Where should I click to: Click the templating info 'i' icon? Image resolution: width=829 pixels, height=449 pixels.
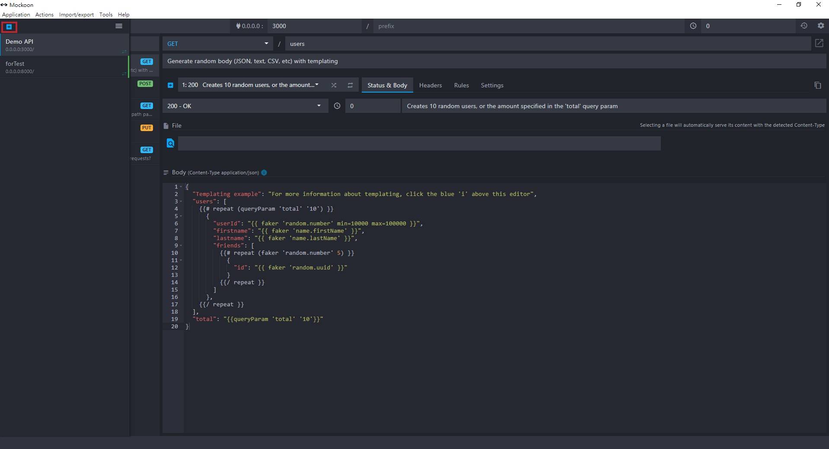coord(264,173)
